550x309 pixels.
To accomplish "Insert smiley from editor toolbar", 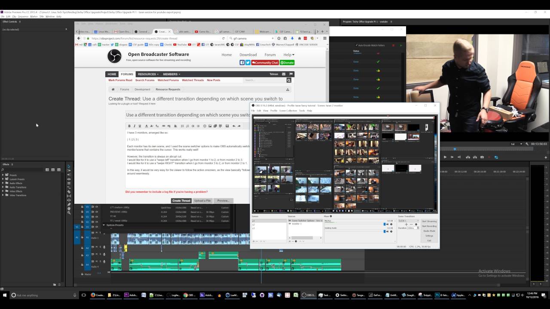I will coord(205,126).
